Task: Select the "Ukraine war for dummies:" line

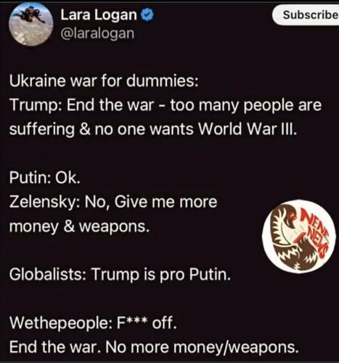Action: tap(104, 81)
